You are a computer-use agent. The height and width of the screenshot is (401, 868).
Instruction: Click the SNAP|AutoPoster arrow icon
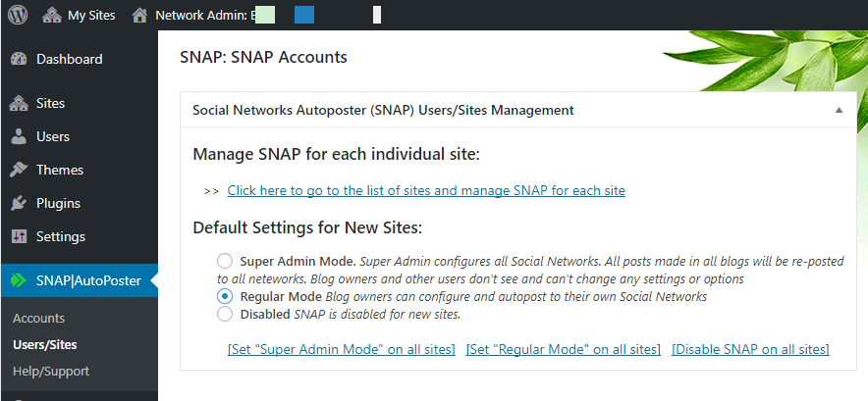19,280
